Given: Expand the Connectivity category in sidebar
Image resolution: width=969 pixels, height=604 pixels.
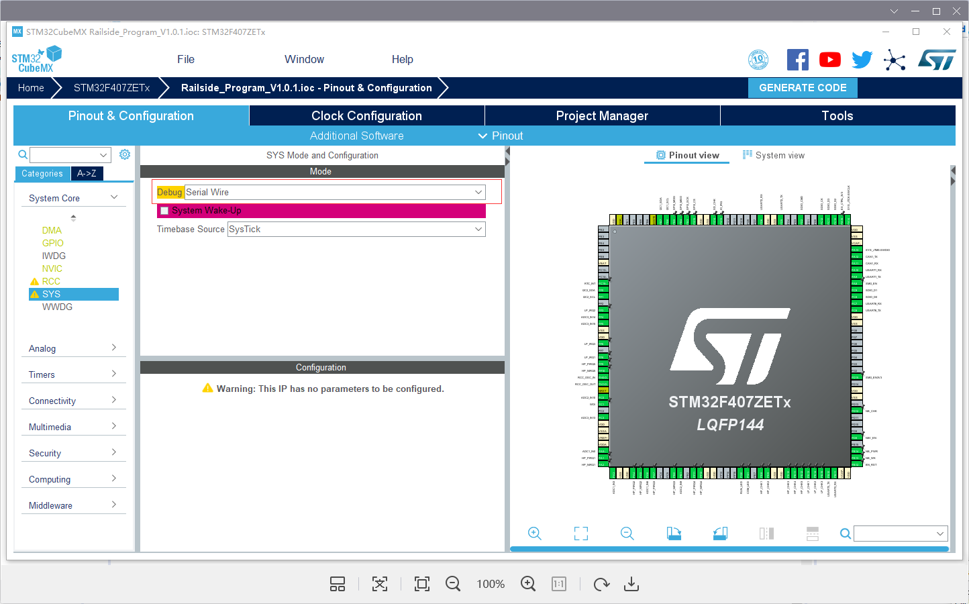Looking at the screenshot, I should pyautogui.click(x=73, y=400).
